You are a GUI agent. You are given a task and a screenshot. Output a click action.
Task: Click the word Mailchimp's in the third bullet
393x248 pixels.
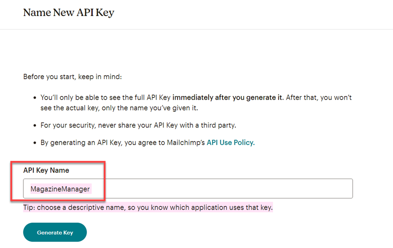click(186, 143)
